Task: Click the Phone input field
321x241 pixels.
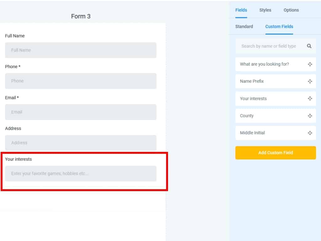Action: (81, 81)
